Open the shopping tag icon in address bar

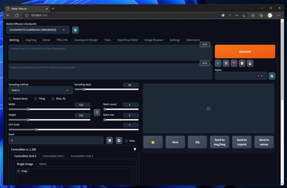(223, 15)
